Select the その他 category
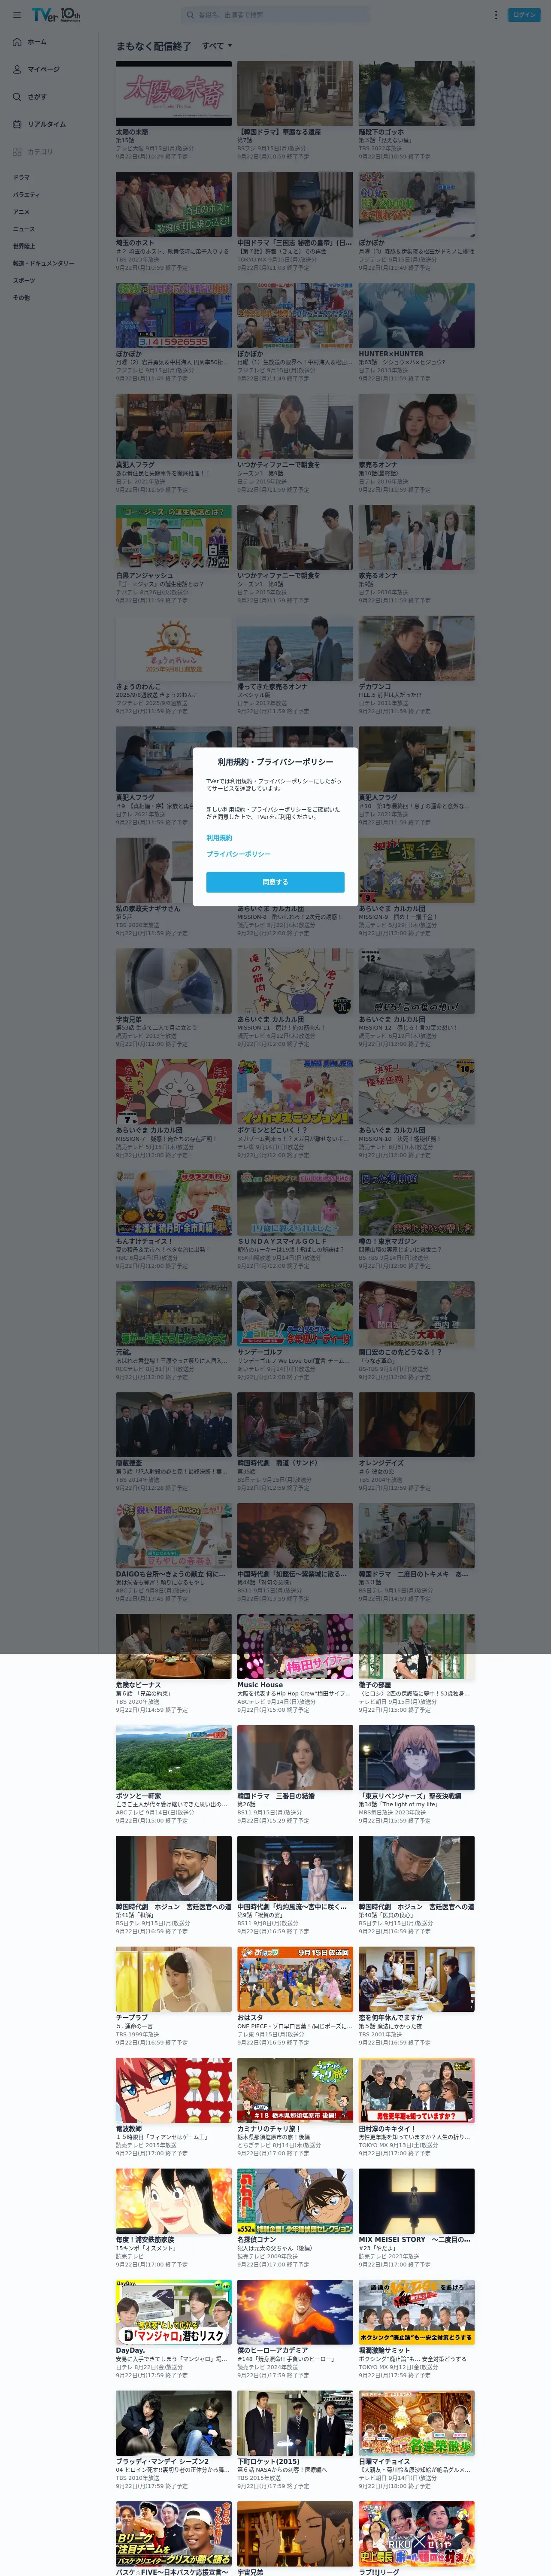The width and height of the screenshot is (551, 2576). click(x=21, y=297)
